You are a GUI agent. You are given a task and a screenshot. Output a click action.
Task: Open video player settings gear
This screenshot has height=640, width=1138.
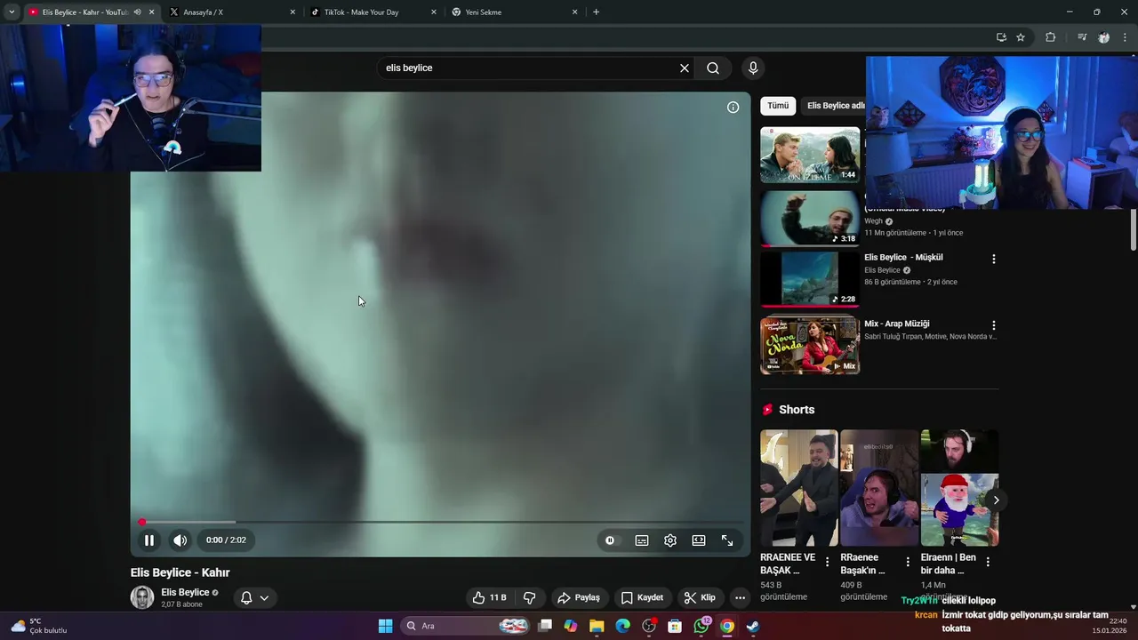pos(670,540)
